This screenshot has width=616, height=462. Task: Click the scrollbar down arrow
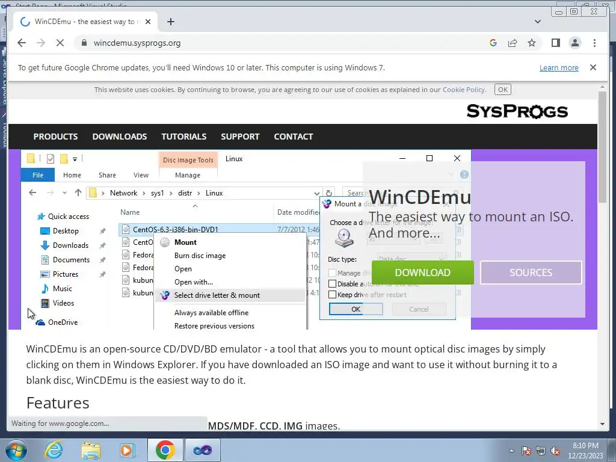[602, 424]
